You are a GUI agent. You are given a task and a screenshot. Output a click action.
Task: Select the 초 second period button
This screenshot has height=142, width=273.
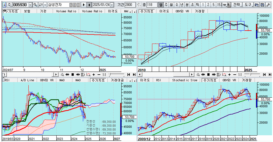(192, 5)
